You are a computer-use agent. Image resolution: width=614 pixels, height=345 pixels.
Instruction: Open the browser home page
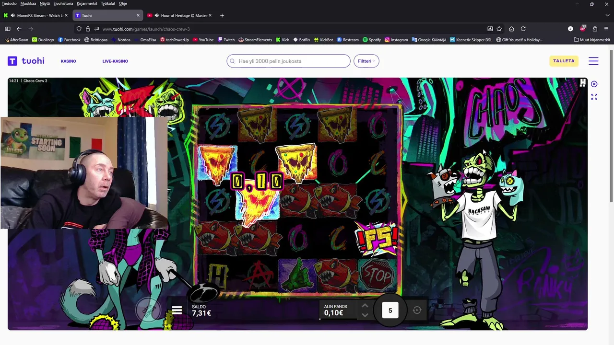point(511,29)
